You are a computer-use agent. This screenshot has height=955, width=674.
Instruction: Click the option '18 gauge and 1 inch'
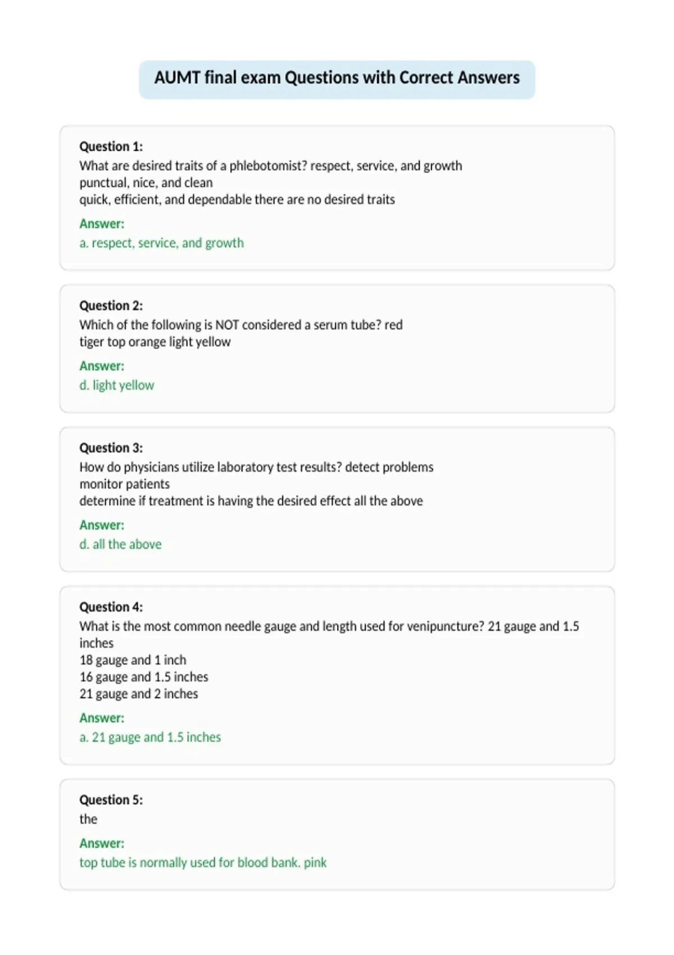click(133, 660)
